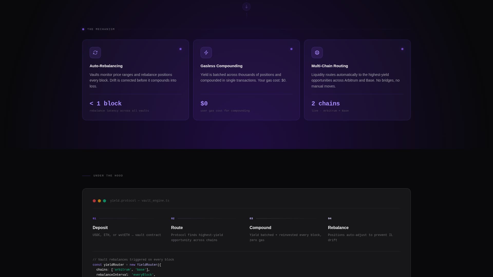Click the Gasless Compounding lightning bolt icon

coord(206,53)
